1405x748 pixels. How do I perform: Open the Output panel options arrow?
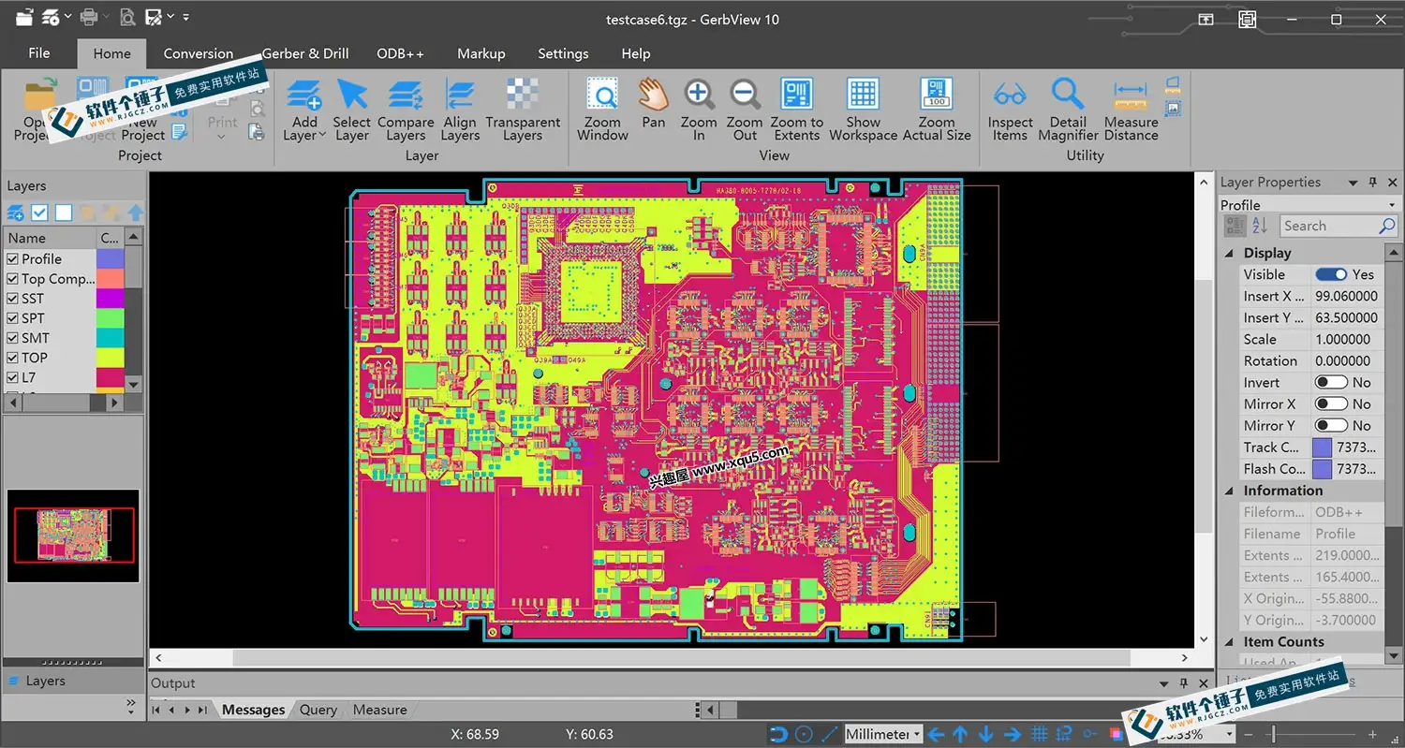(x=1164, y=683)
